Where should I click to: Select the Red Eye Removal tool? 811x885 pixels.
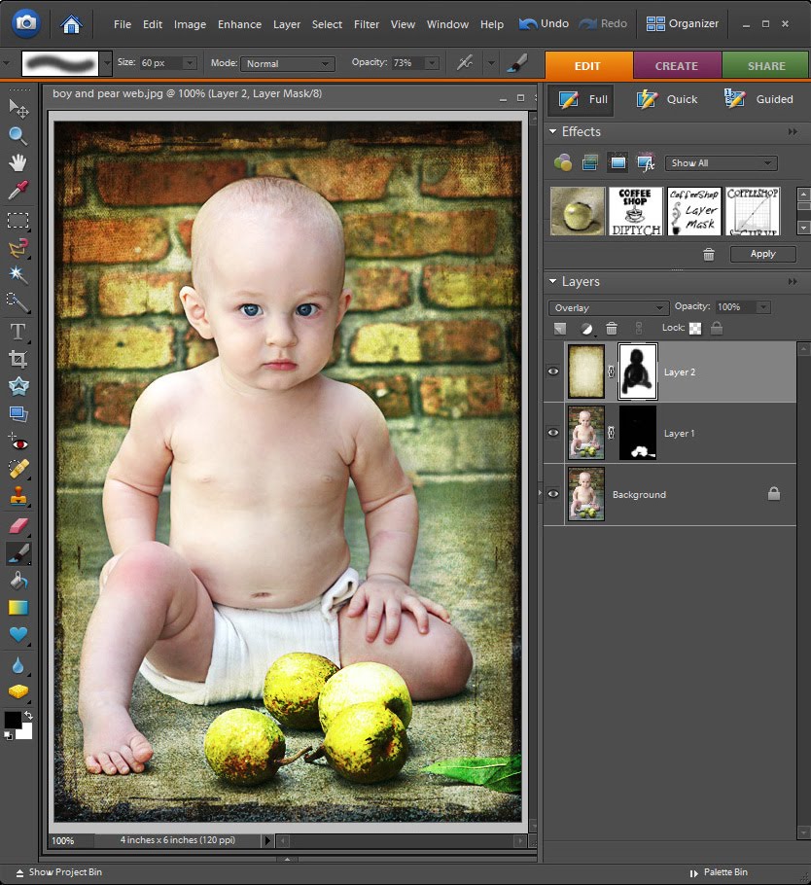(x=18, y=442)
